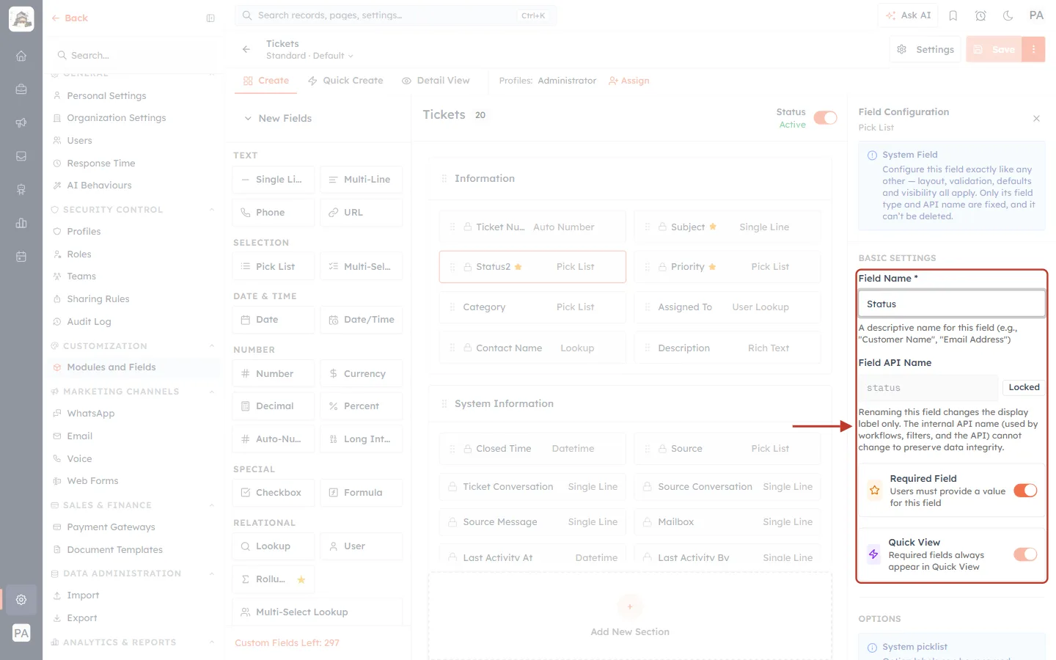The height and width of the screenshot is (660, 1056).
Task: Switch to the Quick Create tab
Action: point(345,81)
